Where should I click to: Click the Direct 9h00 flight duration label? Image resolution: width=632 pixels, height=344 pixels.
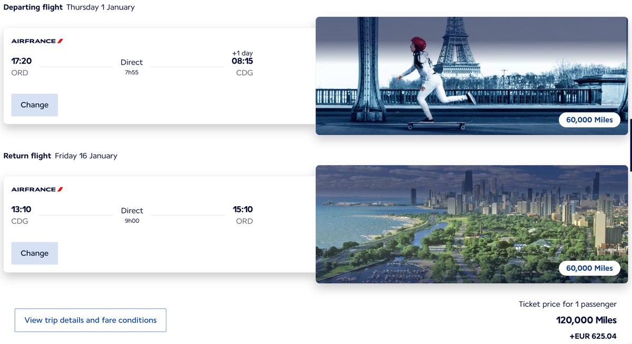(x=132, y=215)
